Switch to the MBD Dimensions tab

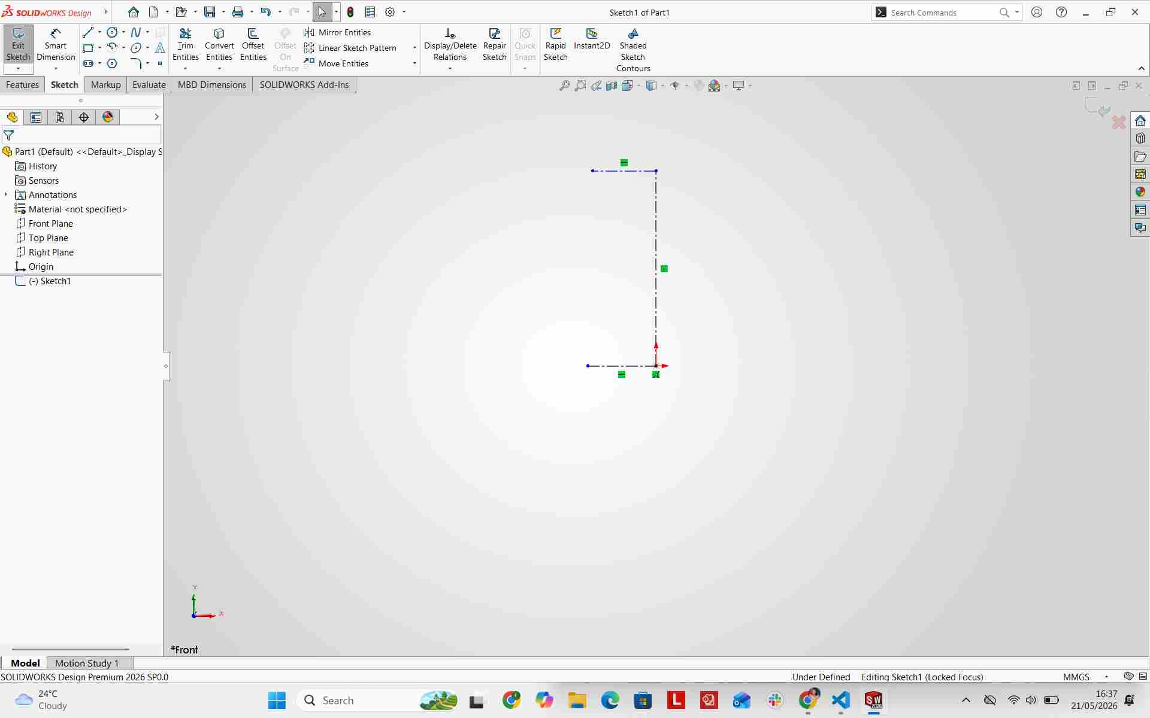212,85
